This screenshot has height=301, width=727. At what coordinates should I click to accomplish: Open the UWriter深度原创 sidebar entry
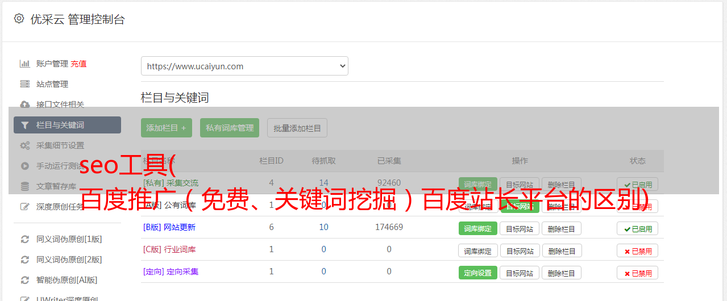coord(67,299)
